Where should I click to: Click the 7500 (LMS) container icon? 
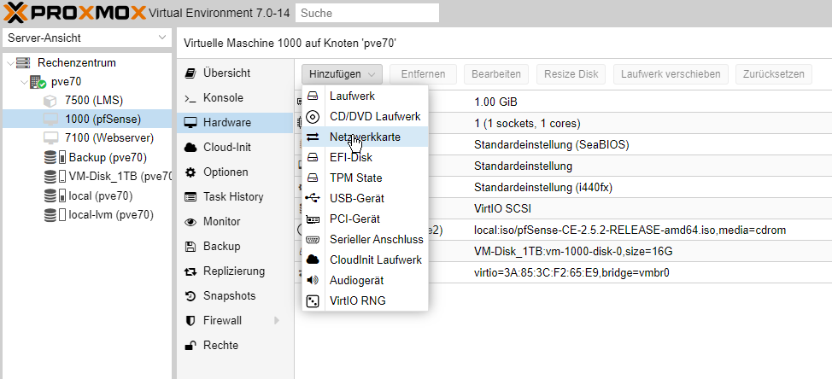[50, 100]
